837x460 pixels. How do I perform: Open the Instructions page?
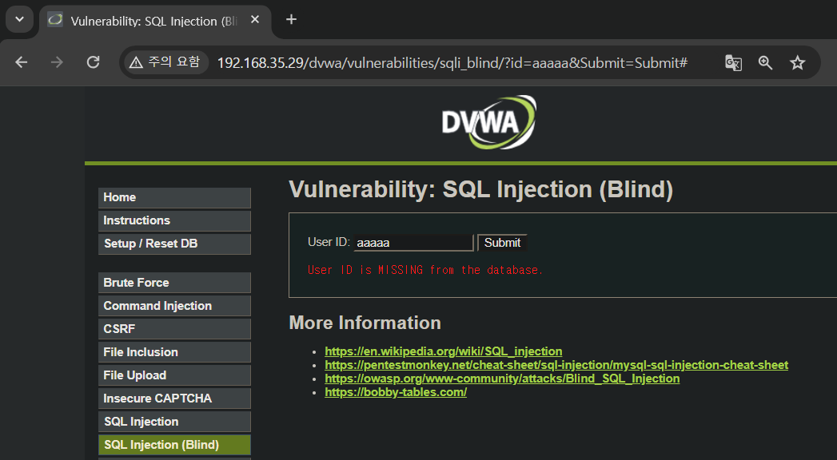click(x=174, y=220)
